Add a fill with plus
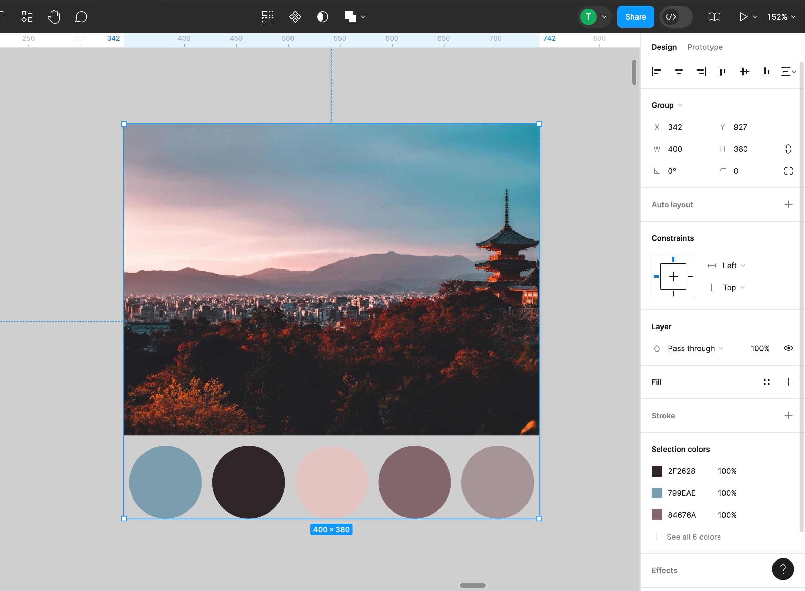This screenshot has width=805, height=591. pos(788,382)
